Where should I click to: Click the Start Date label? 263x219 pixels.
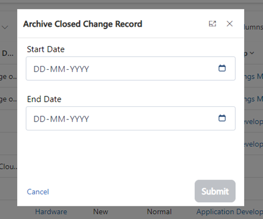pyautogui.click(x=46, y=50)
